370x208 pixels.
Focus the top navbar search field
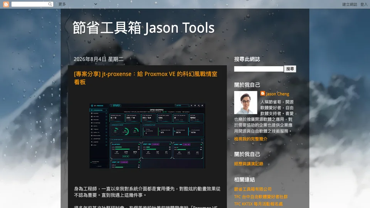tap(30, 4)
